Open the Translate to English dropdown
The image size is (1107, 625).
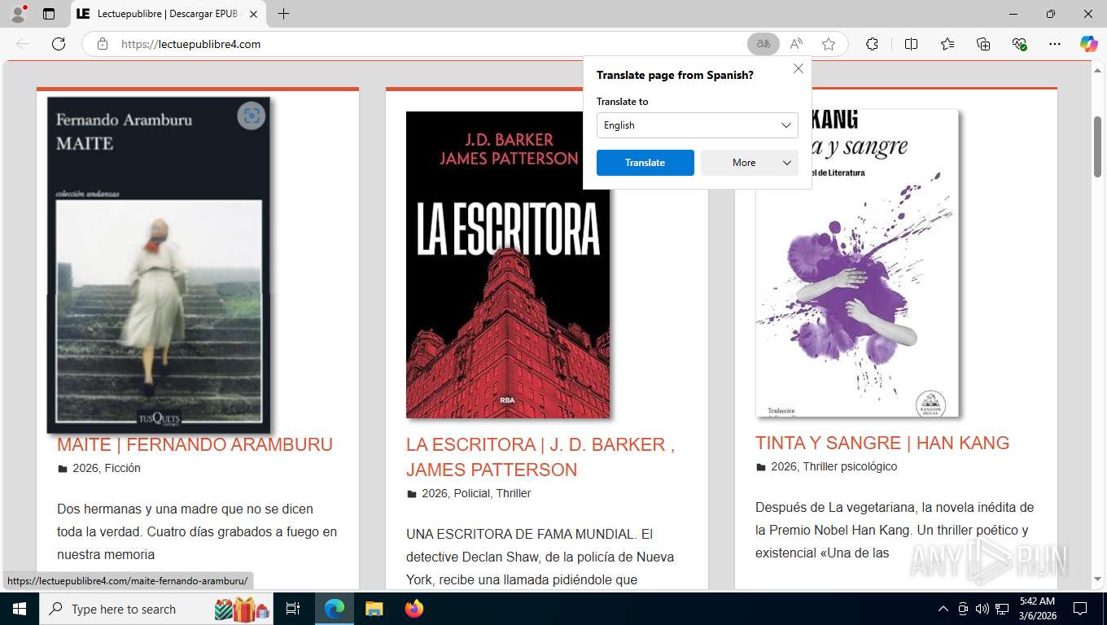point(698,125)
